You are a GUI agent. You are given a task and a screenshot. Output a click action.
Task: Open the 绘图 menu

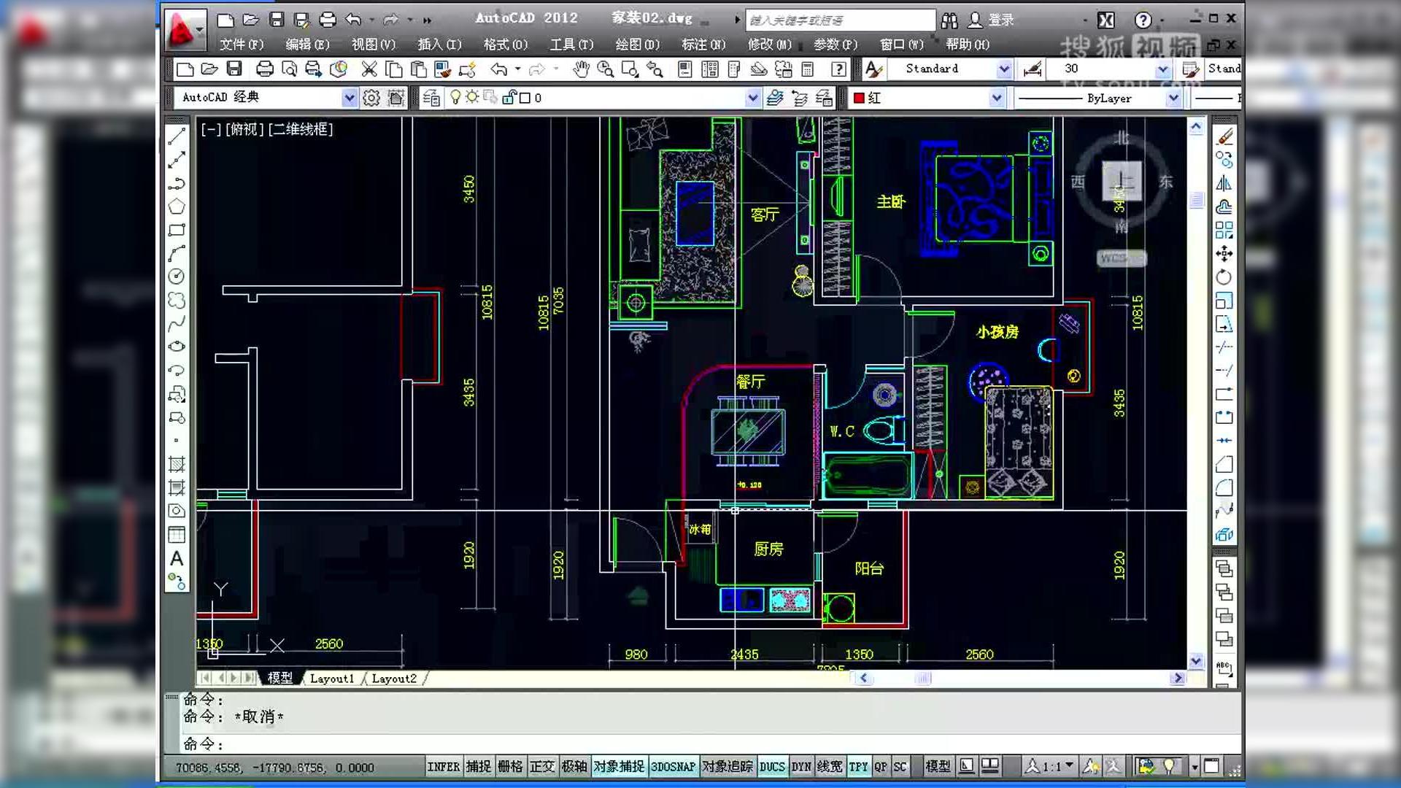tap(637, 45)
